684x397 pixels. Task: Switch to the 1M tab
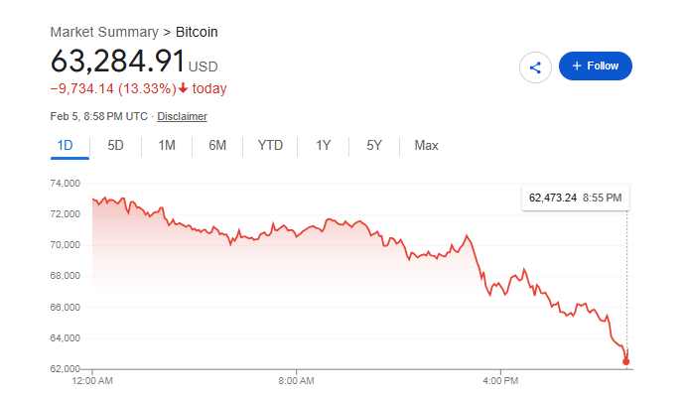click(x=167, y=146)
